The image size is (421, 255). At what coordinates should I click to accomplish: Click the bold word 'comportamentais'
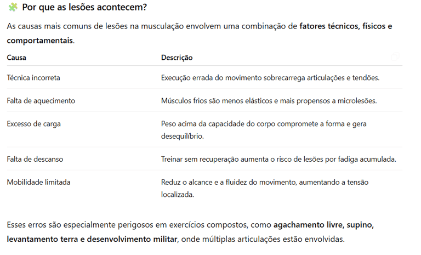pyautogui.click(x=39, y=41)
